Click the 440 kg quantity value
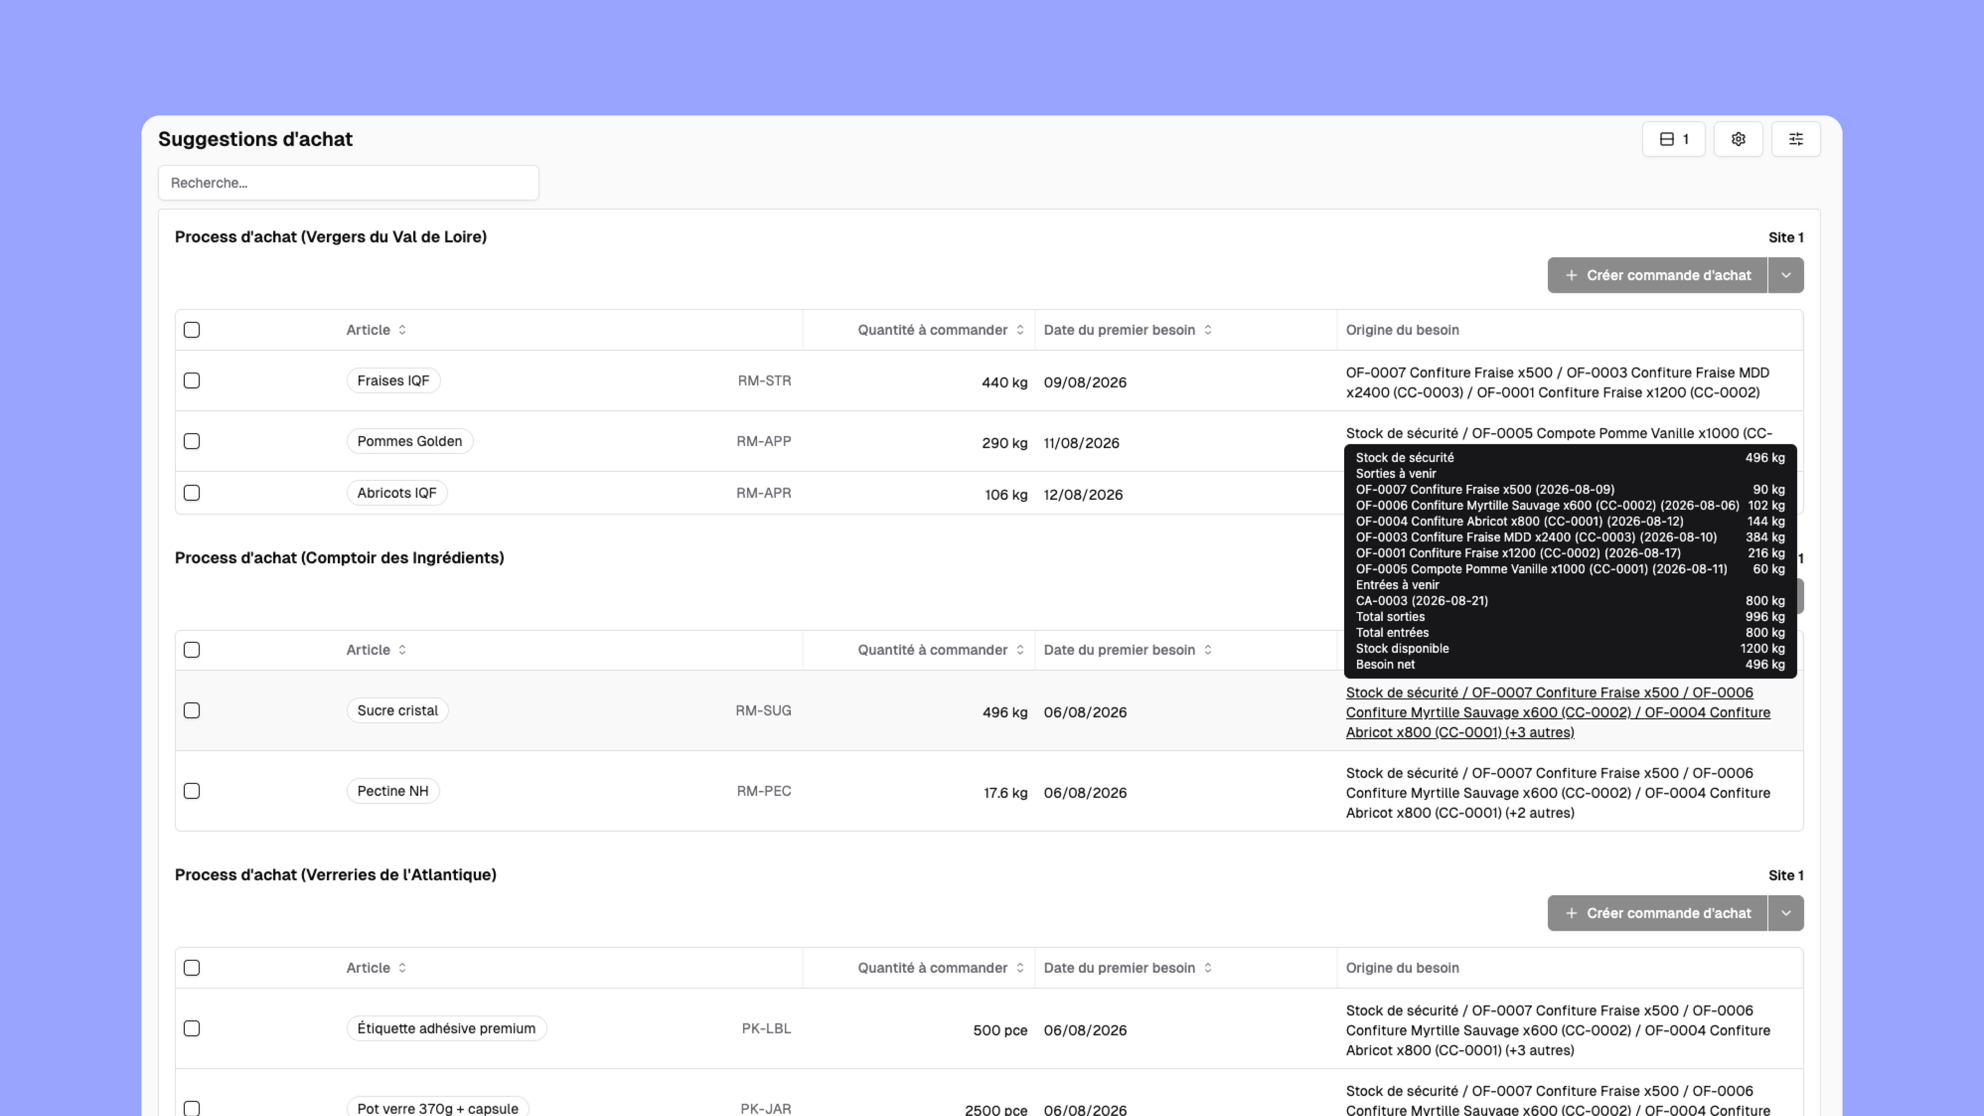The height and width of the screenshot is (1116, 1984). [1004, 383]
